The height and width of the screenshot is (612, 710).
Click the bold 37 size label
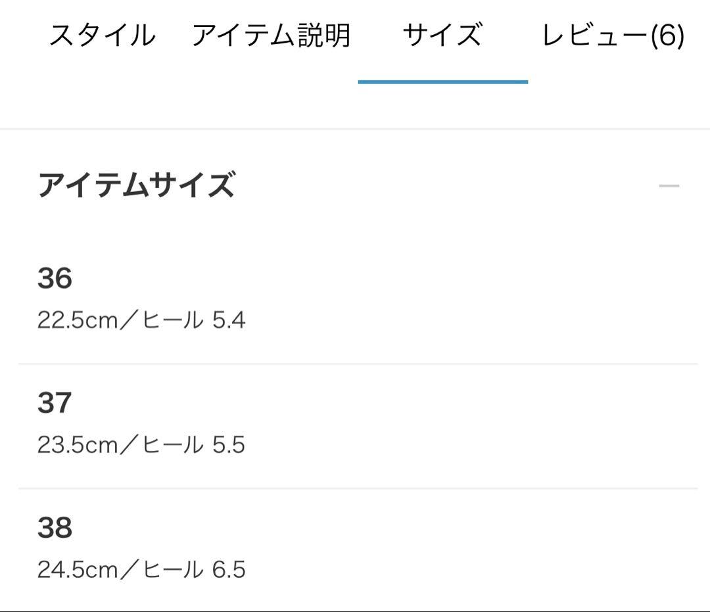point(53,404)
